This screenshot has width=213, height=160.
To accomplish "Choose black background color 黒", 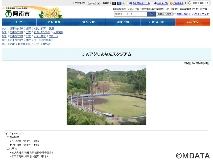I will pos(114,3).
